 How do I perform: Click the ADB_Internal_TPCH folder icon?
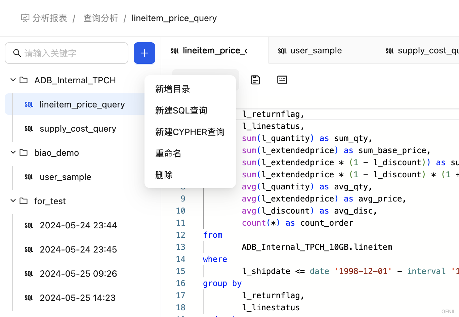24,80
